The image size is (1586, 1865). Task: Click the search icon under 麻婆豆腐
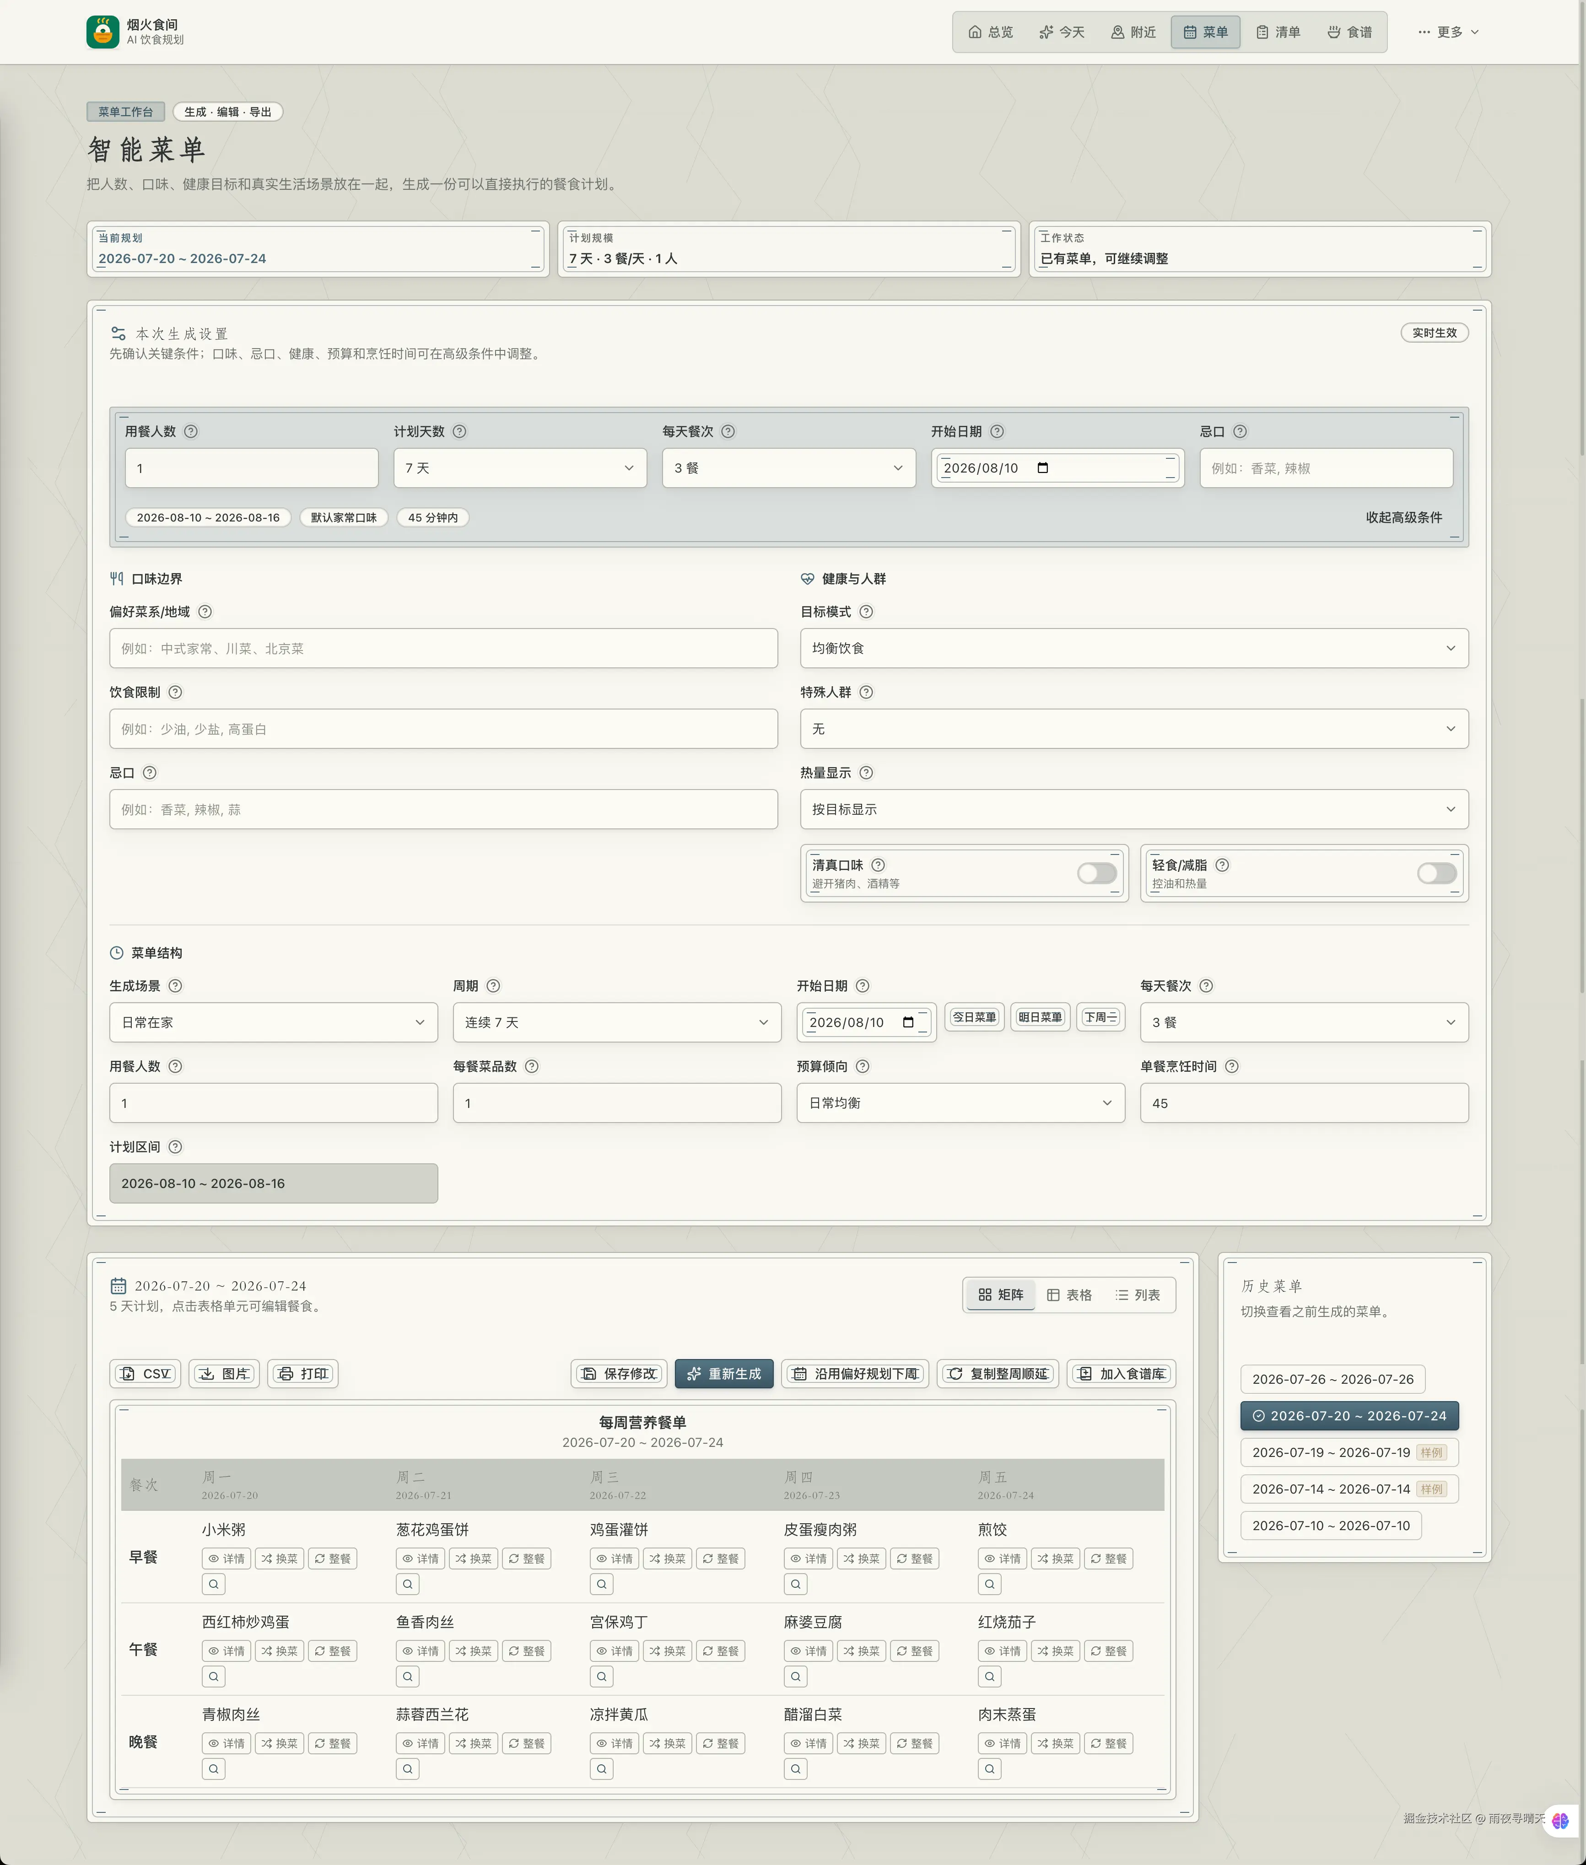pos(796,1676)
